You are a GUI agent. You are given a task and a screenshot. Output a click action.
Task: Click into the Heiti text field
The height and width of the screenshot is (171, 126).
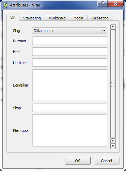point(69,52)
